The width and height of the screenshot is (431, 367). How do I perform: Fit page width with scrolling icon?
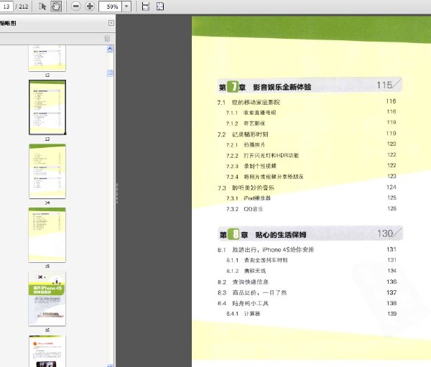(x=146, y=6)
